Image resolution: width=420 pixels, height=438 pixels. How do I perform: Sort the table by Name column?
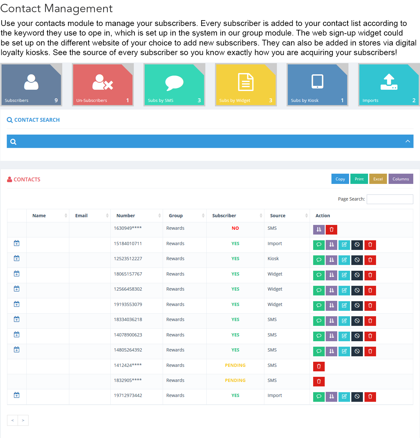[x=47, y=216]
